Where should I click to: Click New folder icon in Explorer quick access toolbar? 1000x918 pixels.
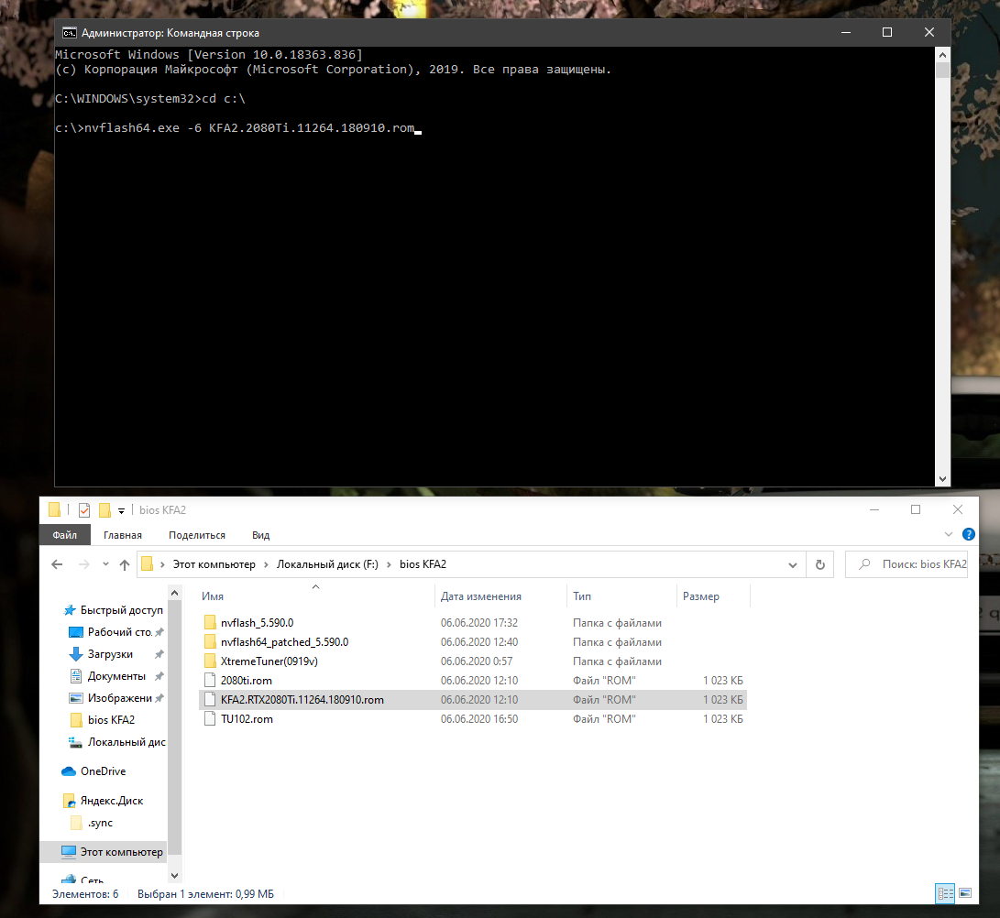tap(104, 510)
